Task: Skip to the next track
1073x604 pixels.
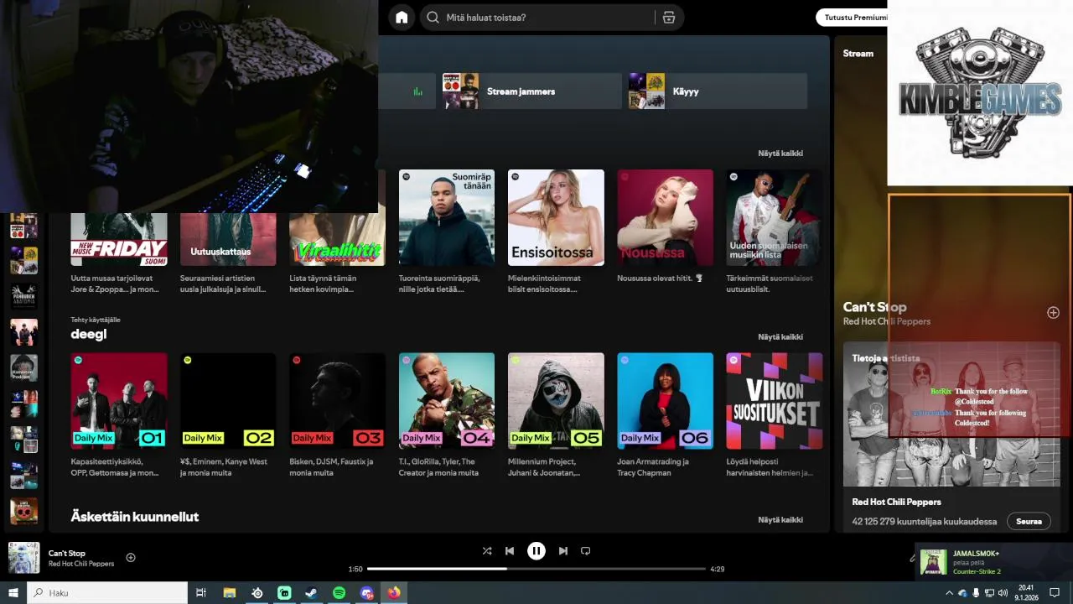Action: [563, 551]
